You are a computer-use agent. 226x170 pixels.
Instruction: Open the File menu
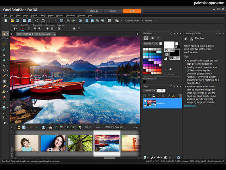[6, 16]
